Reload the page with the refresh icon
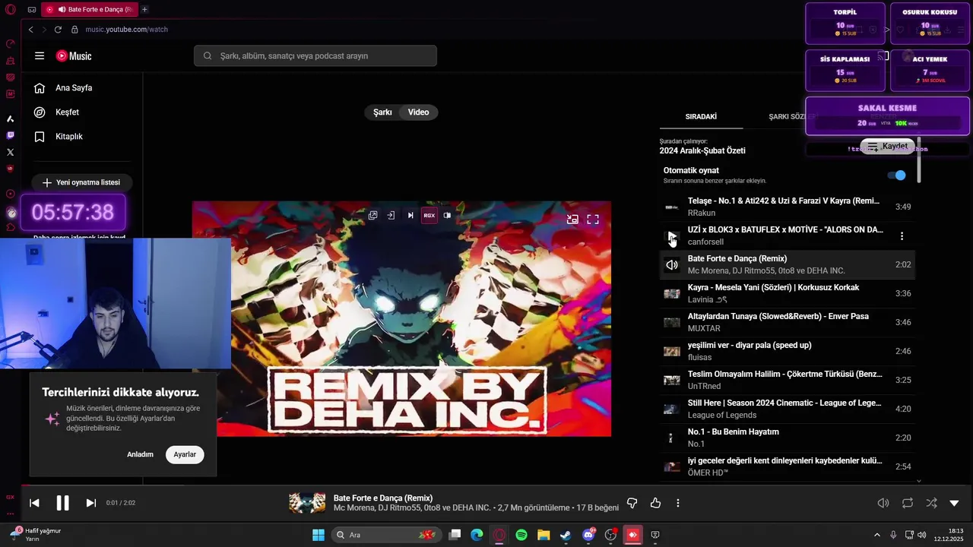Image resolution: width=973 pixels, height=547 pixels. (x=58, y=30)
